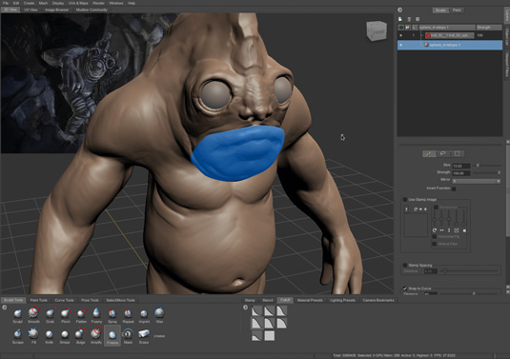Toggle the Horizontal Flip checkbox
Image resolution: width=510 pixels, height=359 pixels.
tap(435, 237)
